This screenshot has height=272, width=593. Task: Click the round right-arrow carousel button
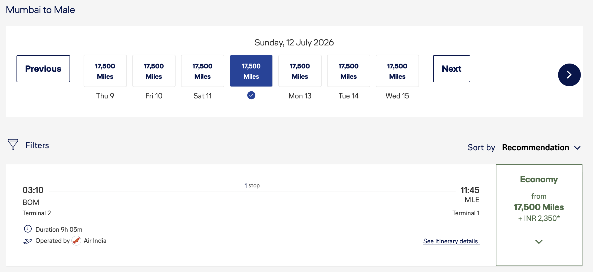pos(569,75)
